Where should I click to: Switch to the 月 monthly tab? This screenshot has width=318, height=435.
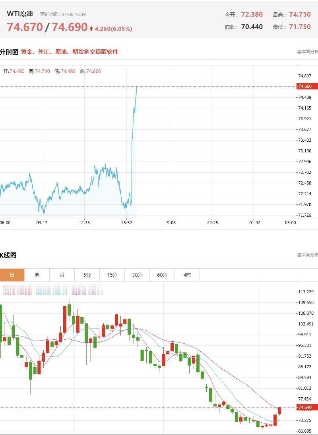point(62,275)
